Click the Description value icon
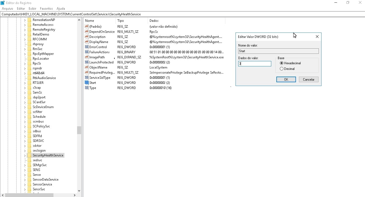365x197 pixels. (x=86, y=37)
